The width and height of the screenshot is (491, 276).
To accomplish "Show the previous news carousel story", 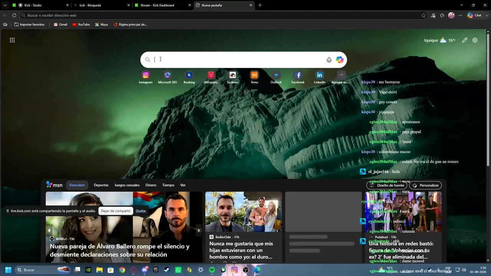I will [49, 230].
